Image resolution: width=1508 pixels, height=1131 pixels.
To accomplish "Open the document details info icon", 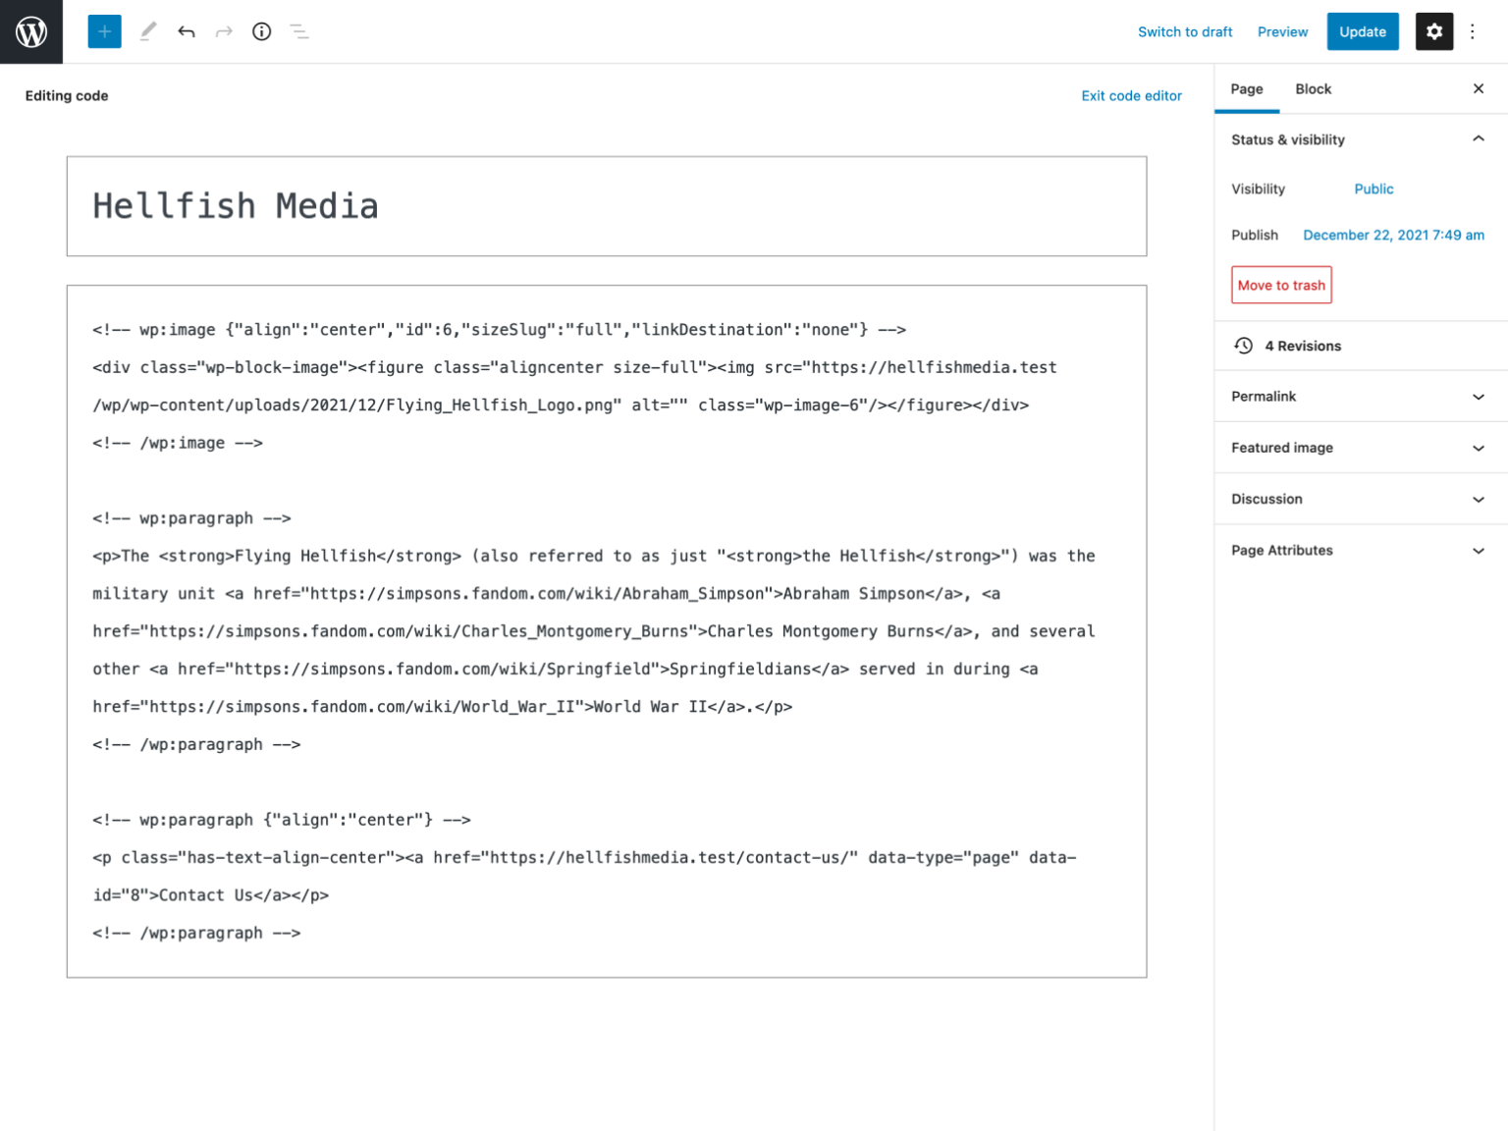I will pos(261,31).
